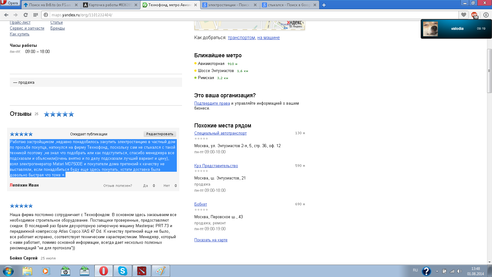This screenshot has height=277, width=492.
Task: Click the volume speaker tray icon
Action: point(459,271)
